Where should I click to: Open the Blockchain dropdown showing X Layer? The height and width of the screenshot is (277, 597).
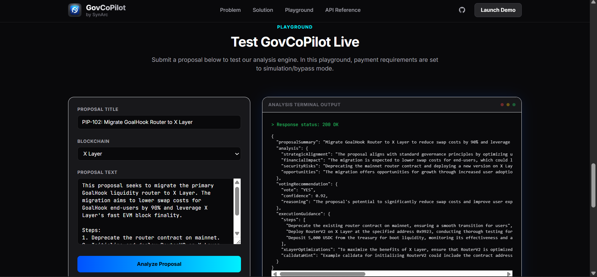159,154
